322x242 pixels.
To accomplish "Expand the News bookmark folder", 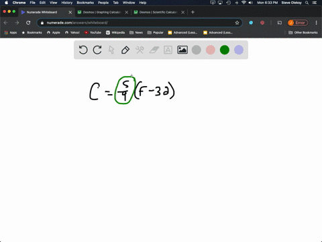I will [x=136, y=32].
